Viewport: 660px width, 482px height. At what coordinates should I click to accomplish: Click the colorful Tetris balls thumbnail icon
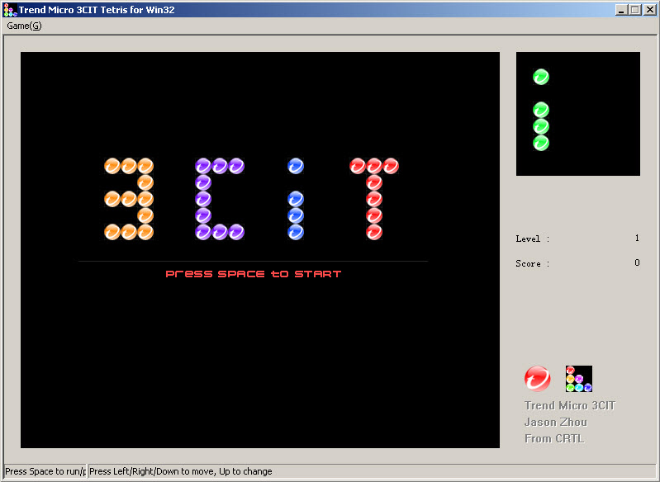pyautogui.click(x=579, y=379)
